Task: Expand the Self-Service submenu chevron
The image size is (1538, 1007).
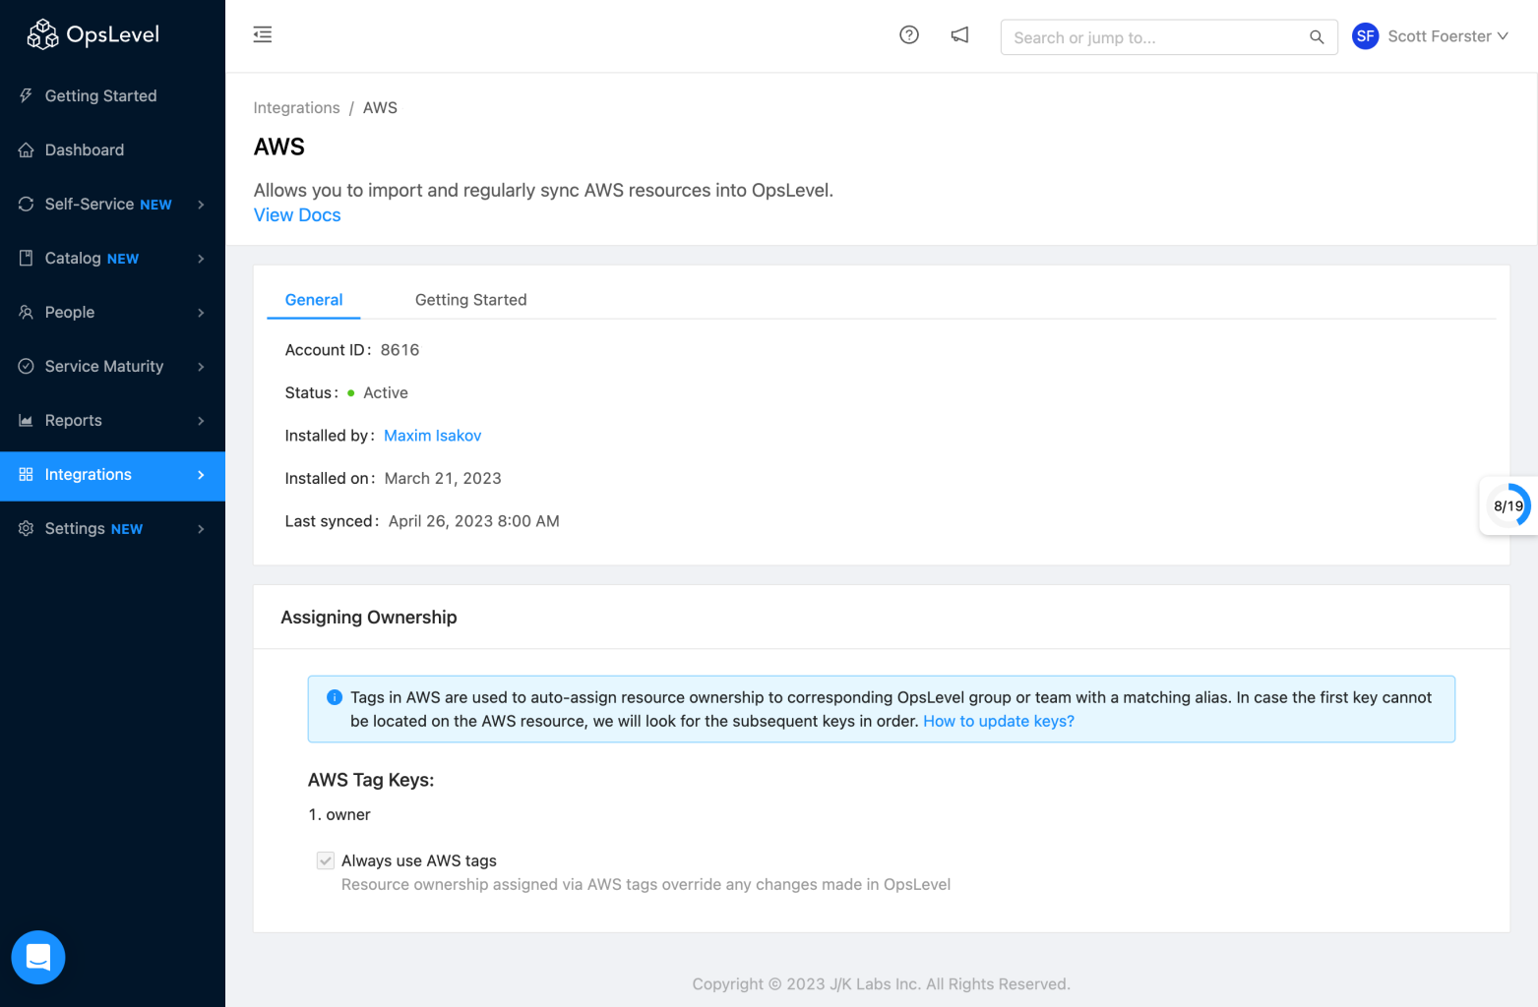Action: pos(201,205)
